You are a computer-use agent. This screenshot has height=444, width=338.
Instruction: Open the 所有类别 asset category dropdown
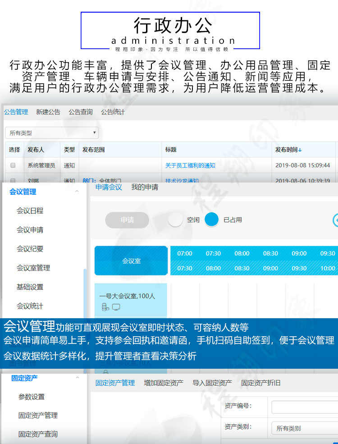305,428
